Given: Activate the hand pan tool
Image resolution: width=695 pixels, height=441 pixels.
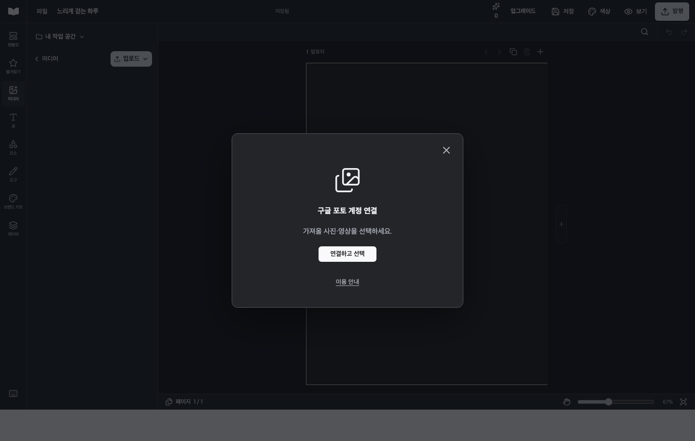Looking at the screenshot, I should pos(567,402).
